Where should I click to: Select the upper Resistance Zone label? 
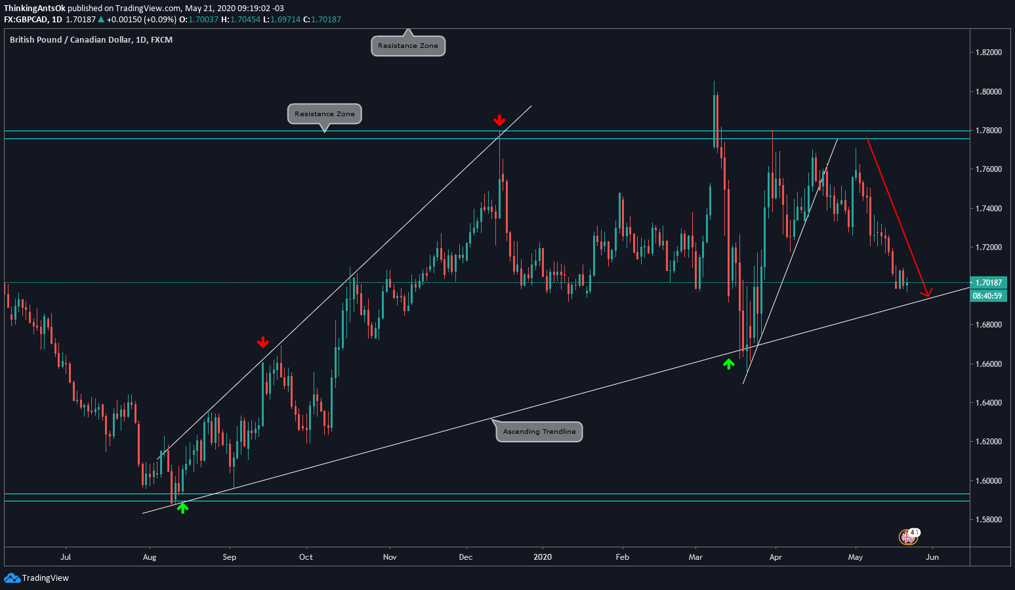coord(408,46)
